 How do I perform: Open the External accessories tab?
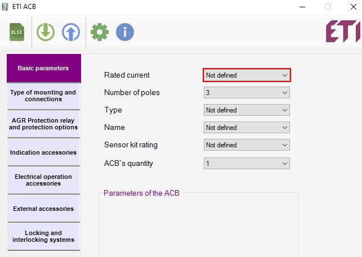(43, 209)
